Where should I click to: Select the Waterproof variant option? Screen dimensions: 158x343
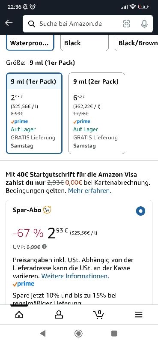[30, 42]
